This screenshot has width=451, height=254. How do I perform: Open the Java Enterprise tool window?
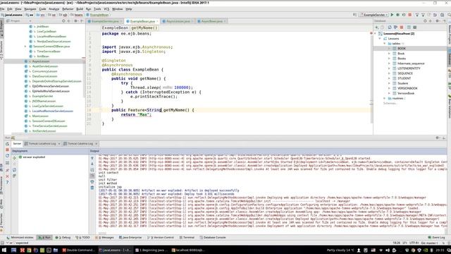130,238
